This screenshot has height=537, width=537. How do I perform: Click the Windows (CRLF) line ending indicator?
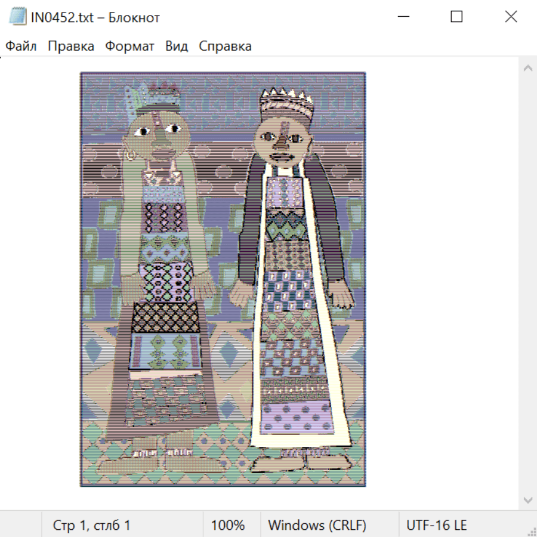coord(317,526)
